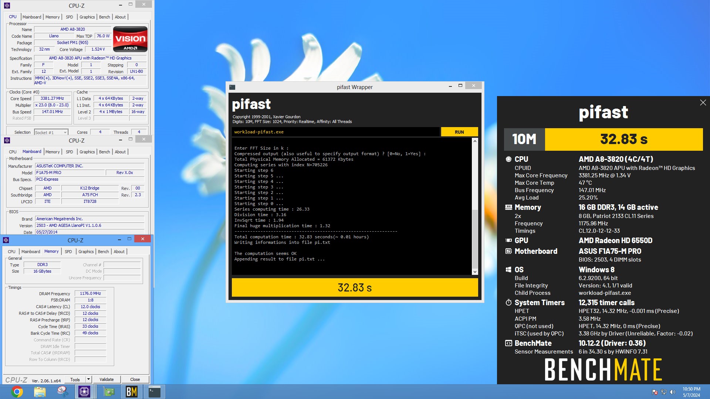Image resolution: width=710 pixels, height=399 pixels.
Task: Expand the Tools dropdown arrow in CPU-Z
Action: tap(88, 379)
